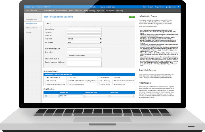205x132 pixels.
Task: Click Number of Retries on Error field
Action: pyautogui.click(x=84, y=49)
